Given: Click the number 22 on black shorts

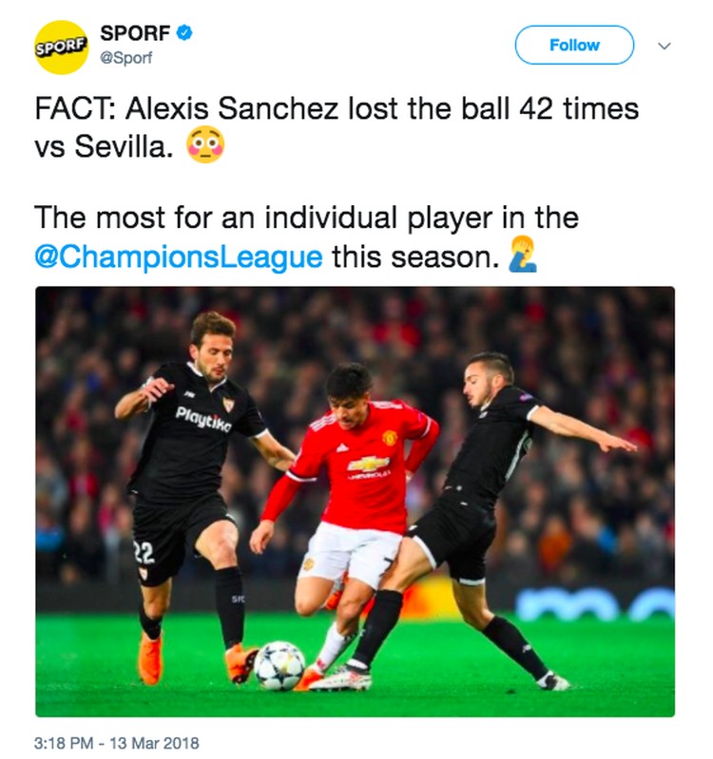Looking at the screenshot, I should [x=145, y=553].
